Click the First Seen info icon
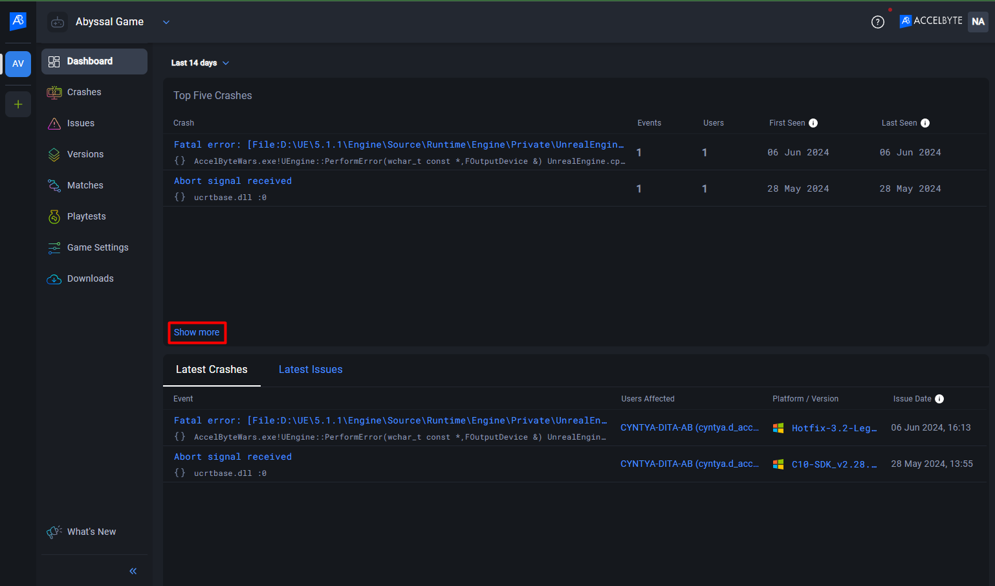Screen dimensions: 995x586 coord(813,123)
